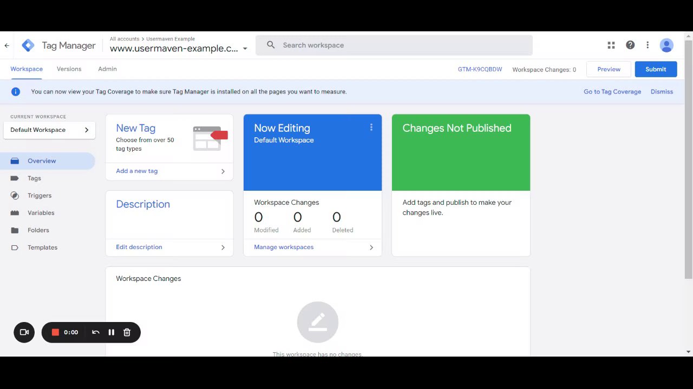The width and height of the screenshot is (693, 389).
Task: Click the Added count label
Action: 302,230
